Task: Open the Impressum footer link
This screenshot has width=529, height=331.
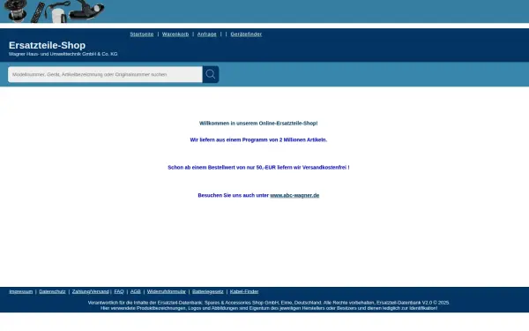Action: (x=21, y=291)
